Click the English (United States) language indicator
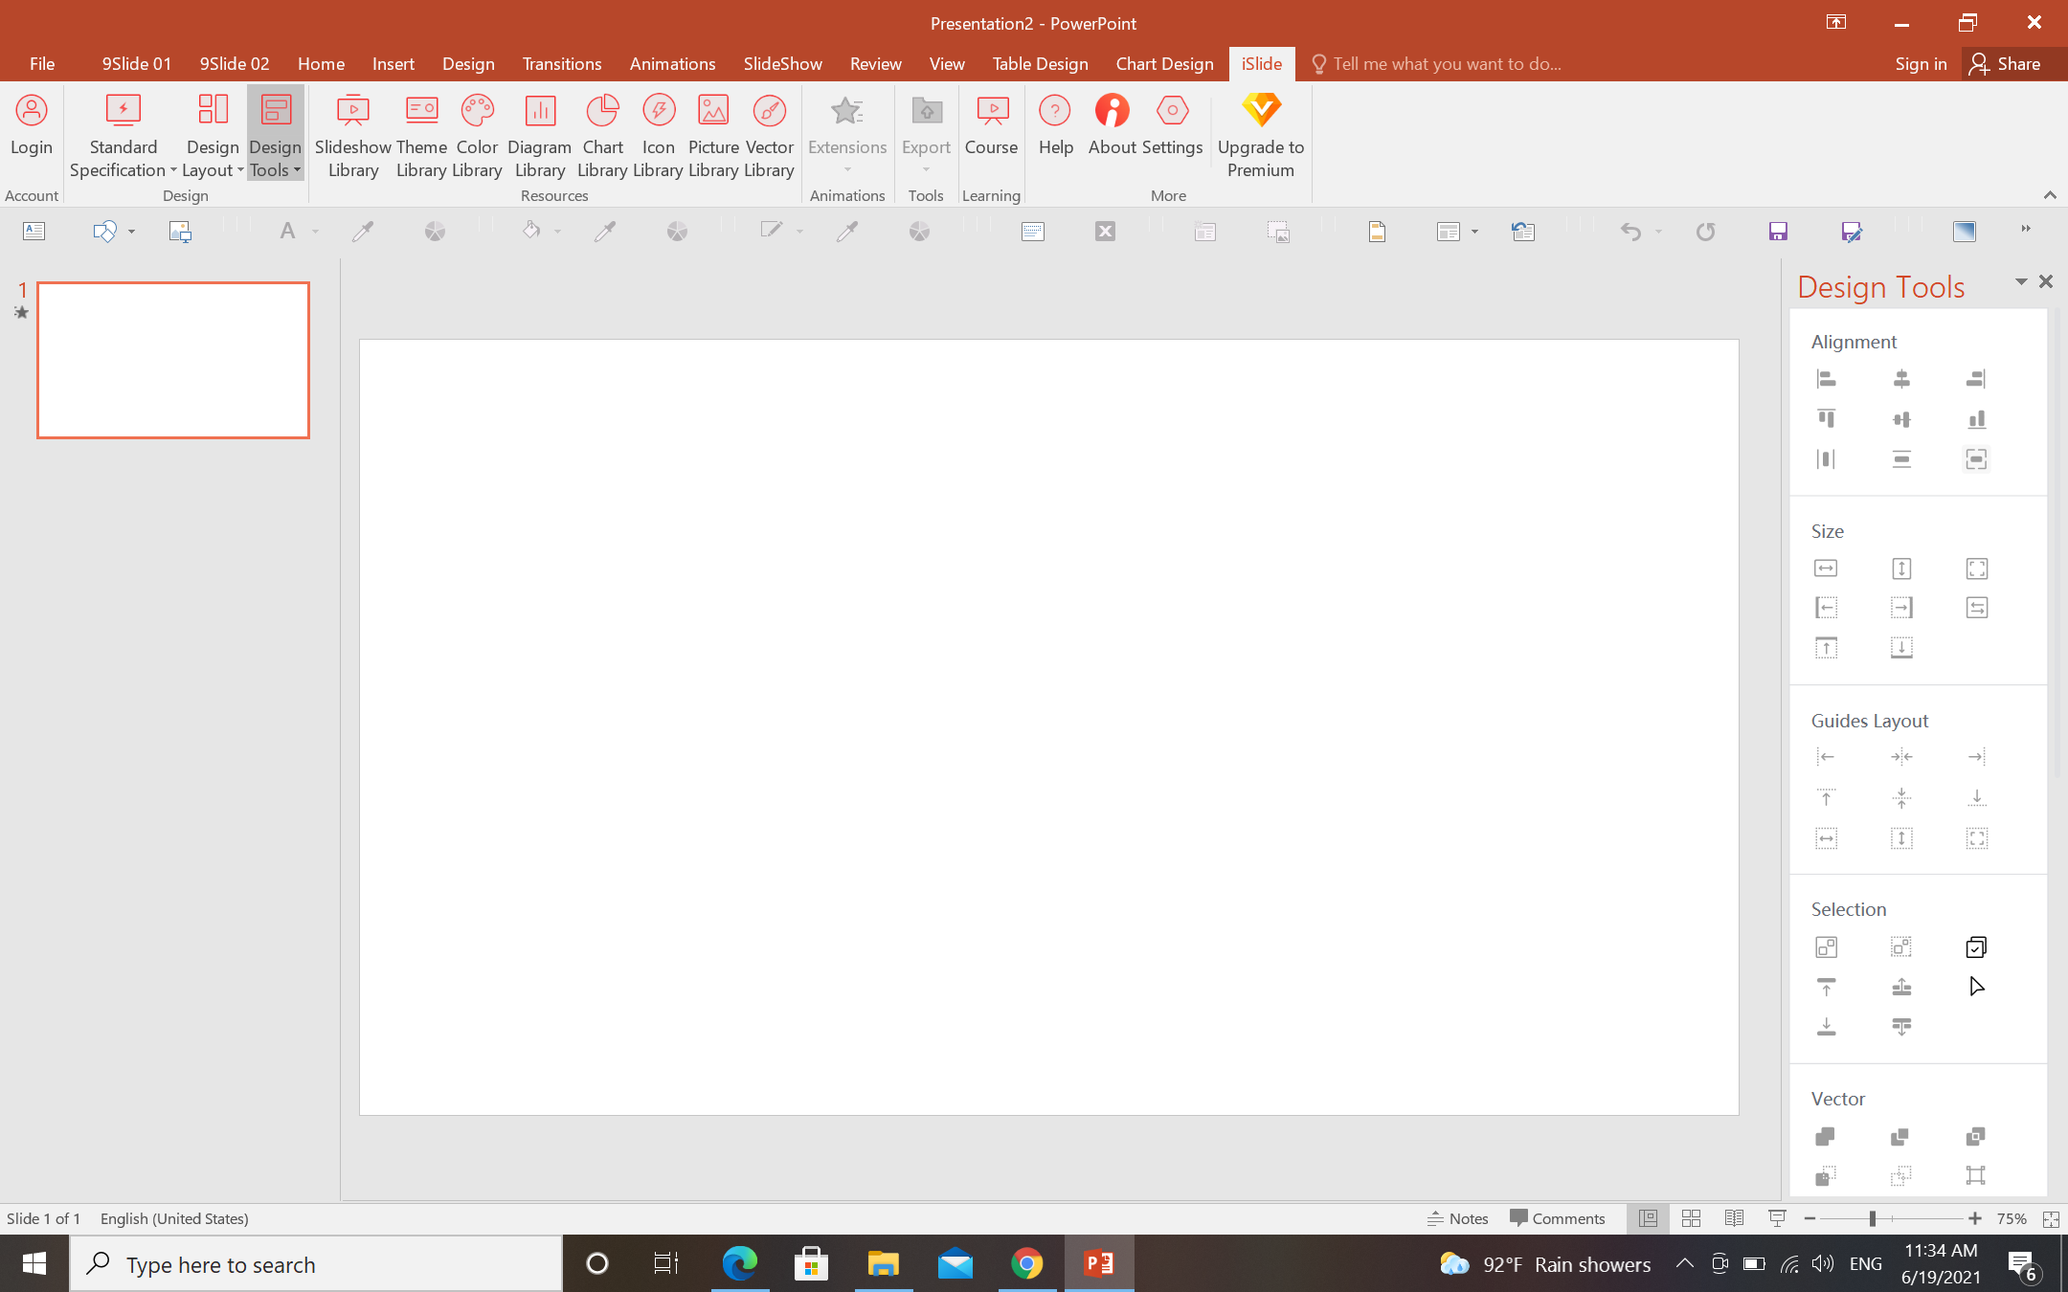The image size is (2068, 1292). (x=174, y=1218)
